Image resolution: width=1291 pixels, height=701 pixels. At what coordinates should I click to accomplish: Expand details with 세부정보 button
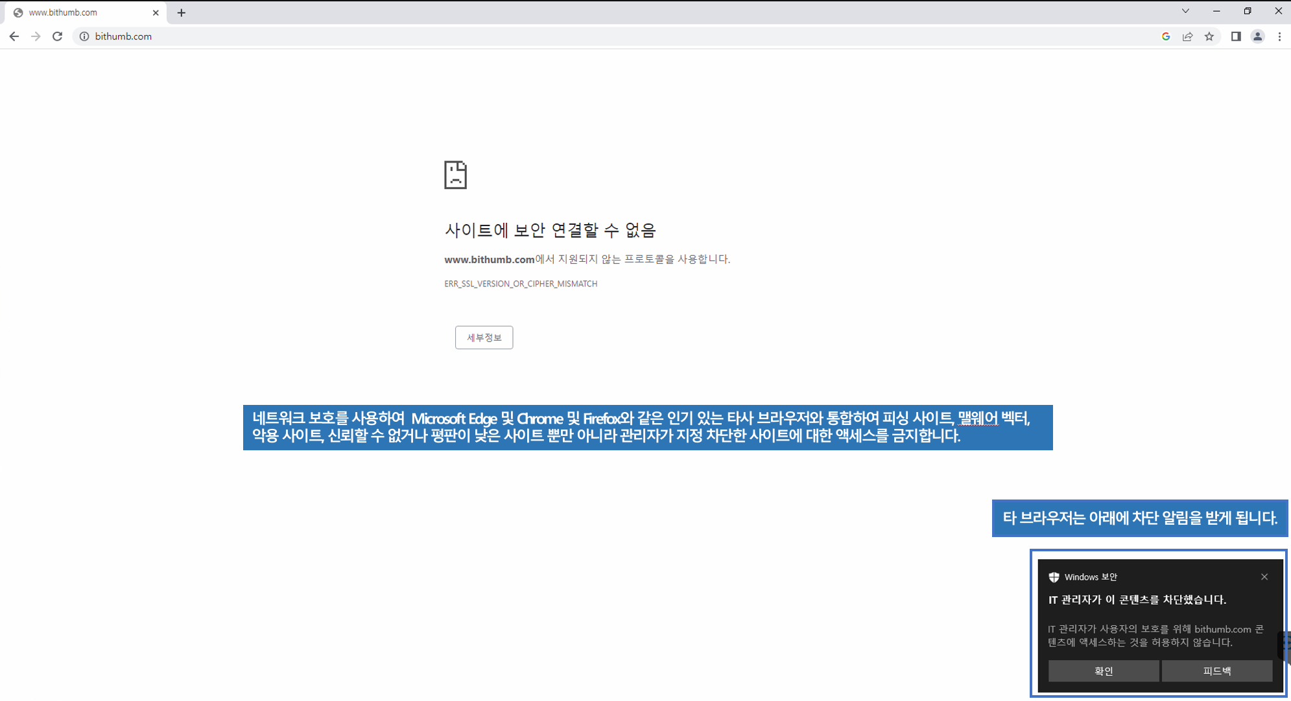pos(484,338)
